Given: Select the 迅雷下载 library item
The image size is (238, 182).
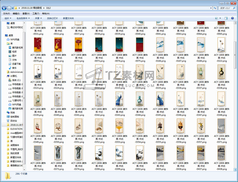Looking at the screenshot, I should click(15, 64).
